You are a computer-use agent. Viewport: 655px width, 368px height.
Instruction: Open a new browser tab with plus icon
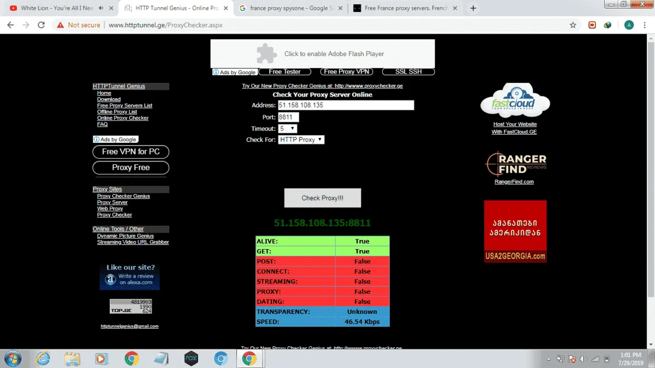pyautogui.click(x=473, y=8)
